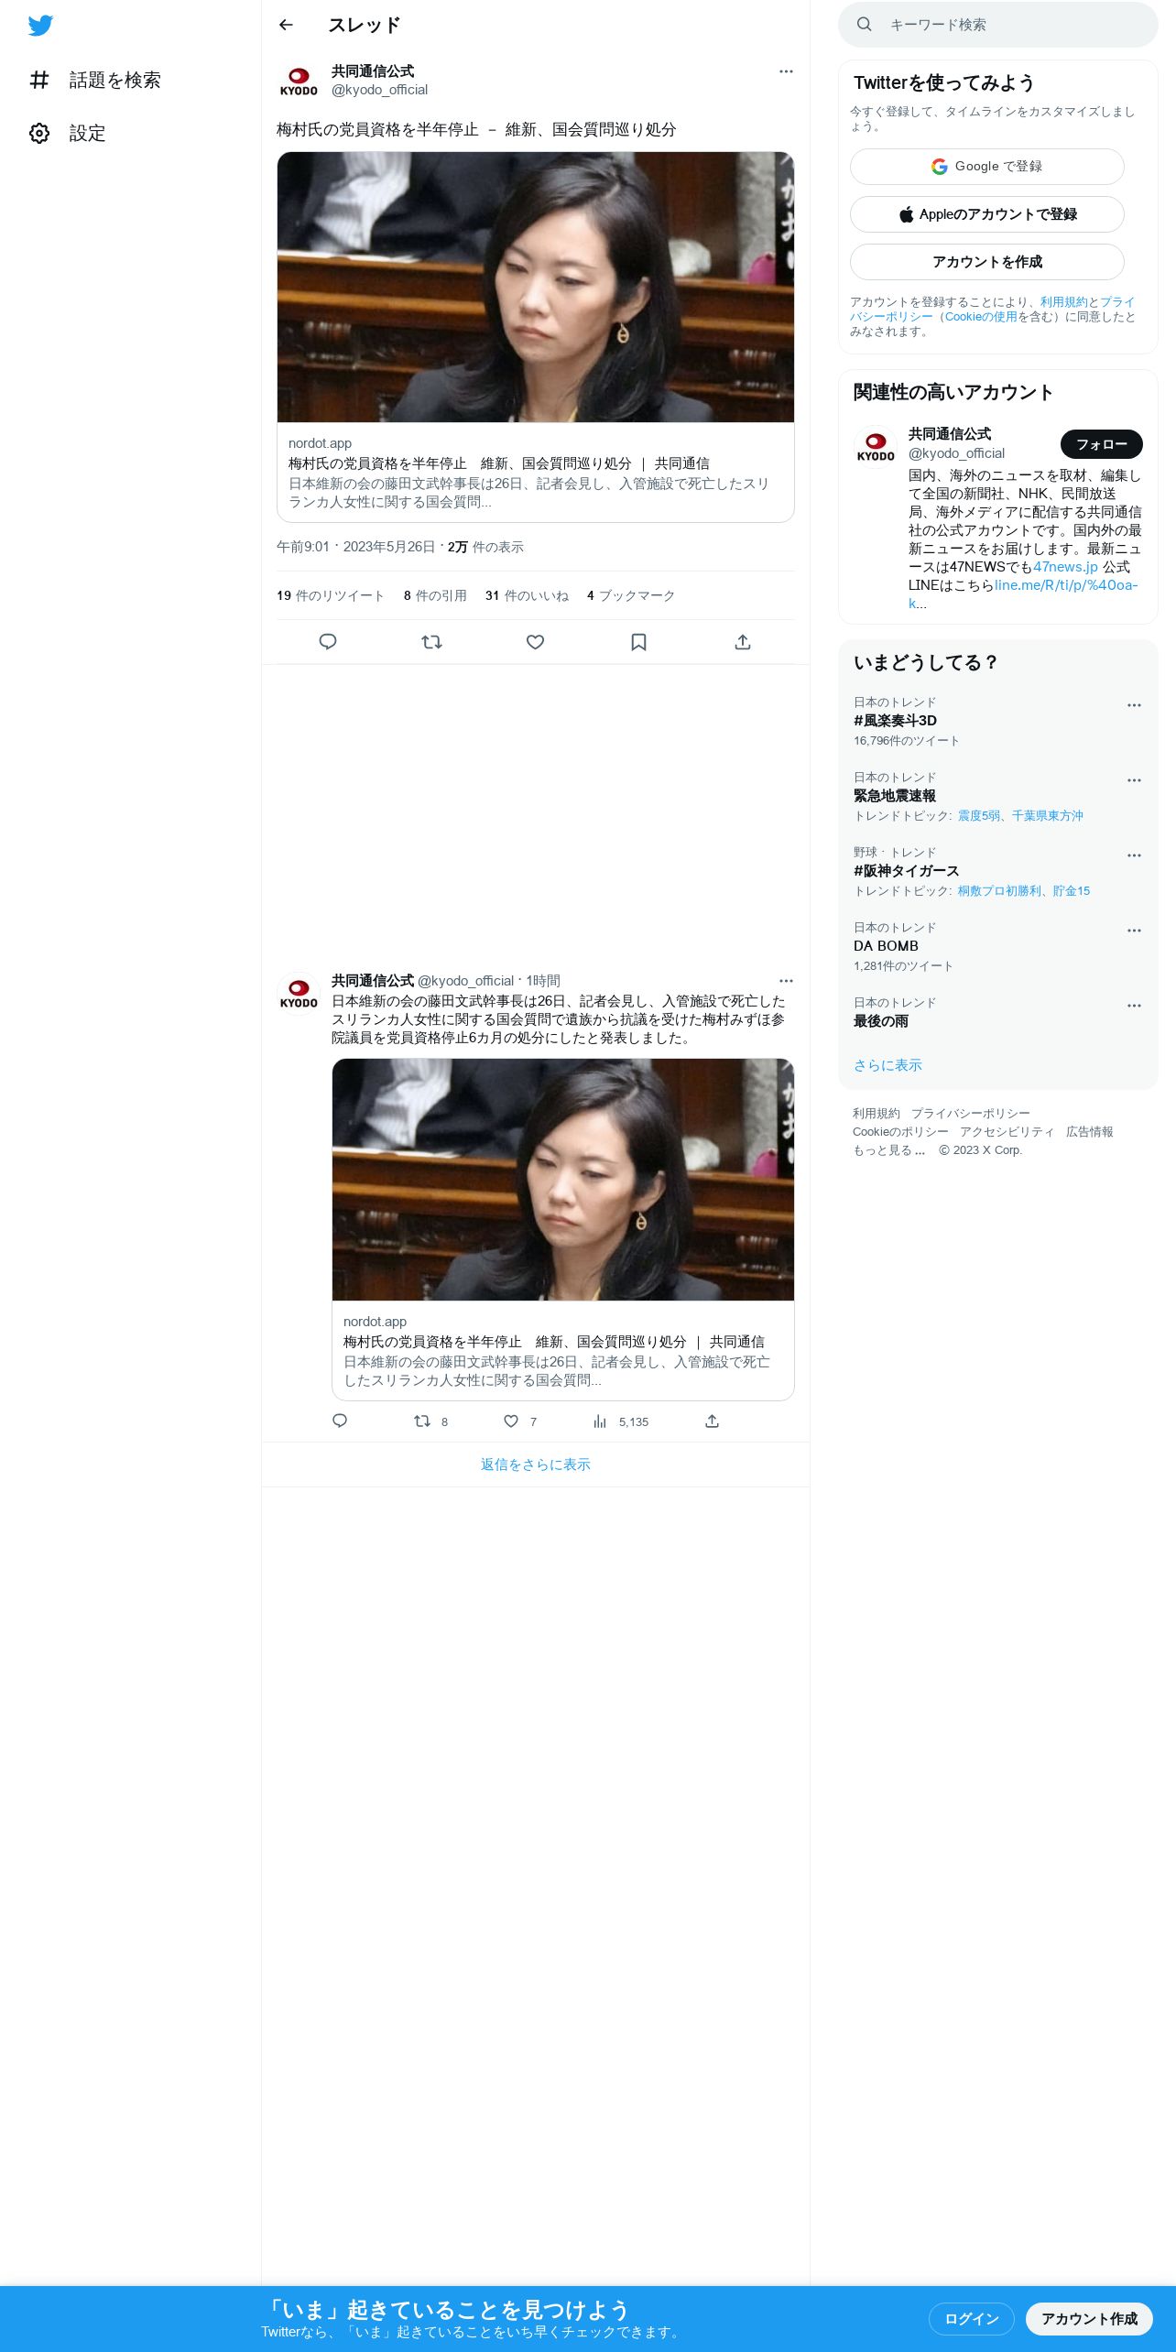This screenshot has height=2352, width=1176.
Task: Click アカウントを作成 in sidebar
Action: tap(987, 262)
